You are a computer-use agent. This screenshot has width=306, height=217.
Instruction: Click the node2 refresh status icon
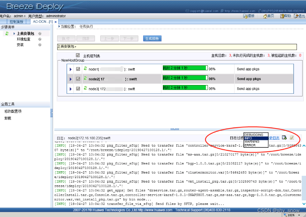tap(85, 78)
